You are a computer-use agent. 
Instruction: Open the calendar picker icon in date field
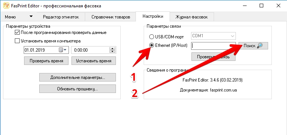[x=61, y=50]
